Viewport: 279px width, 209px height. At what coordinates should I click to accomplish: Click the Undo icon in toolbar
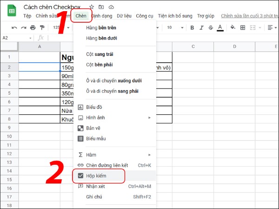tap(14, 28)
